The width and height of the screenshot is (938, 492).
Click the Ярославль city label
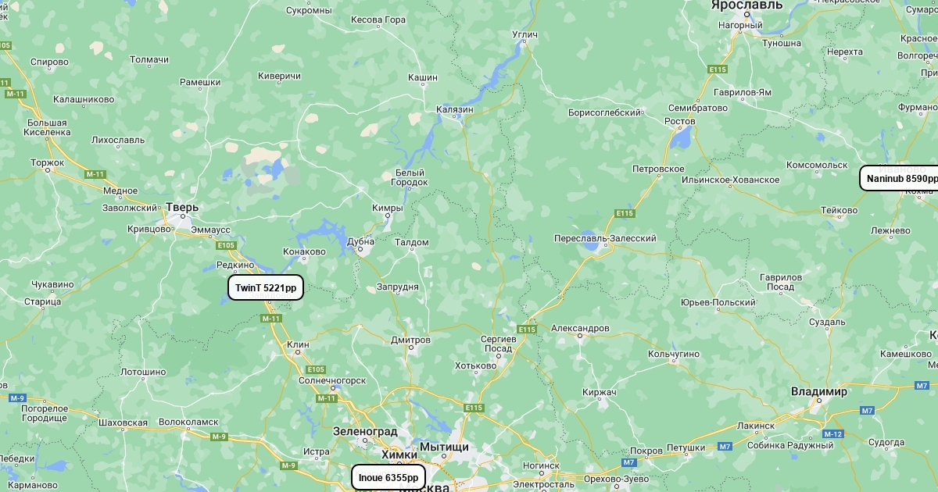click(x=746, y=5)
